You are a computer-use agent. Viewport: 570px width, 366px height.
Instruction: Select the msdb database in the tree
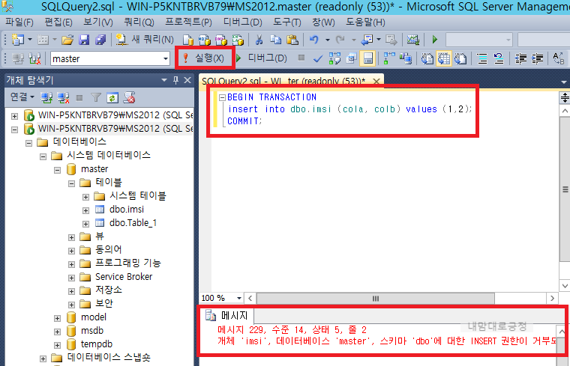[92, 331]
